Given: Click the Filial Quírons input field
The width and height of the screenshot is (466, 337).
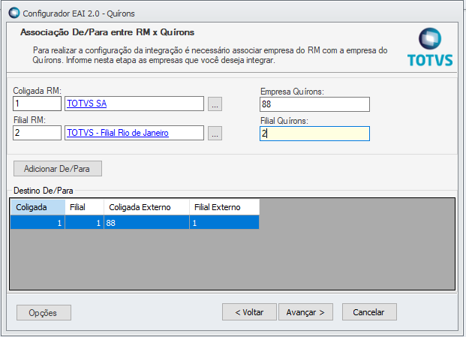Looking at the screenshot, I should click(314, 134).
